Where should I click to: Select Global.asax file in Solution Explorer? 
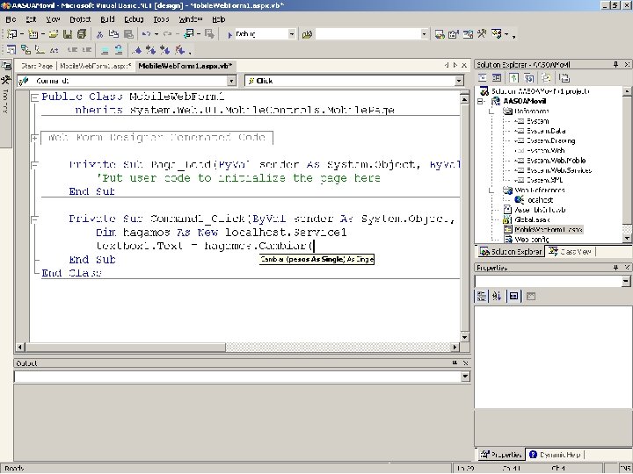click(532, 219)
